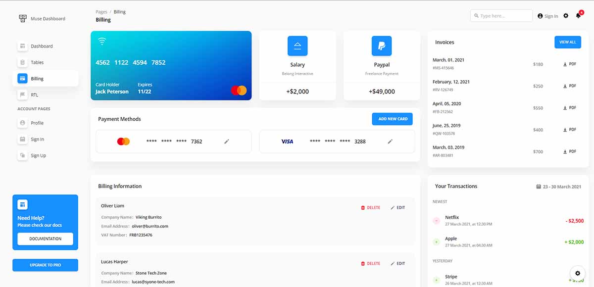
Task: Click VIEW ALL in the Invoices panel
Action: click(x=567, y=42)
